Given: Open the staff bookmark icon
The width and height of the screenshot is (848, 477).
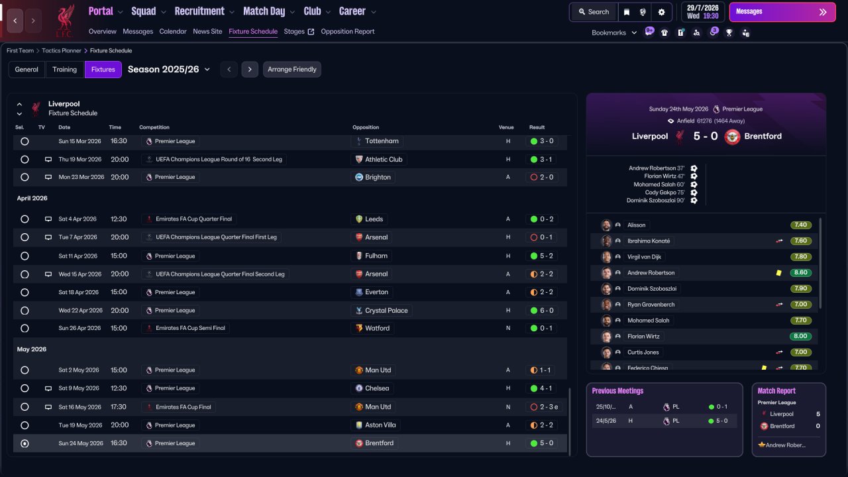Looking at the screenshot, I should tap(745, 32).
